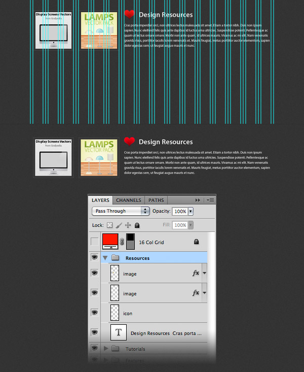
Task: Expand the Tutorials group triangle
Action: pos(106,348)
